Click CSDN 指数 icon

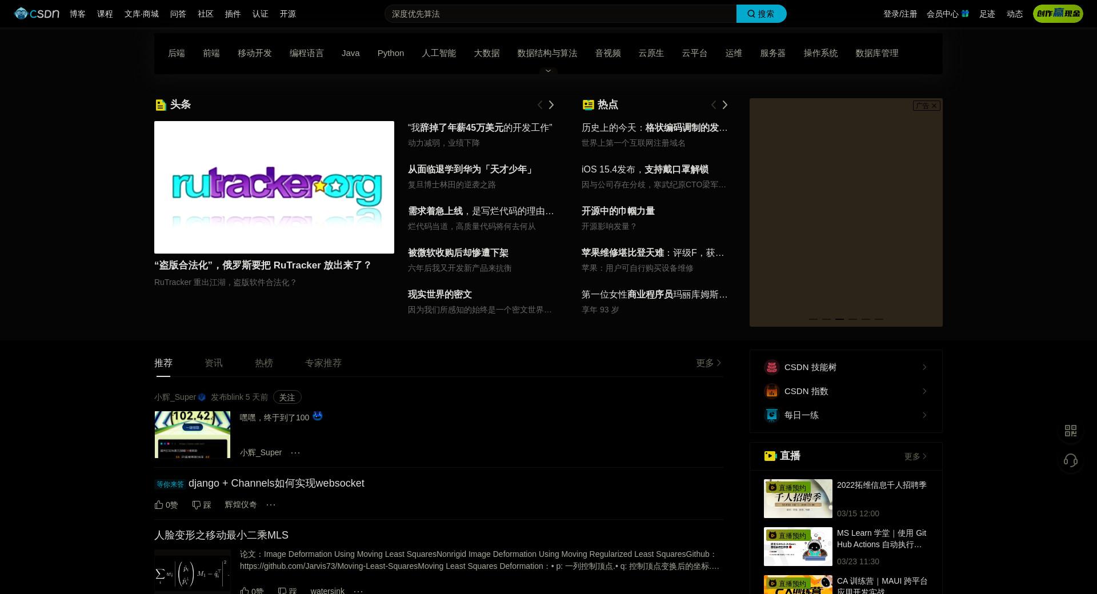click(772, 391)
